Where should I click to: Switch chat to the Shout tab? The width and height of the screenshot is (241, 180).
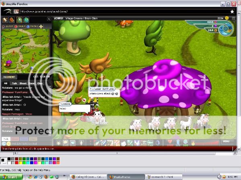pos(23,83)
